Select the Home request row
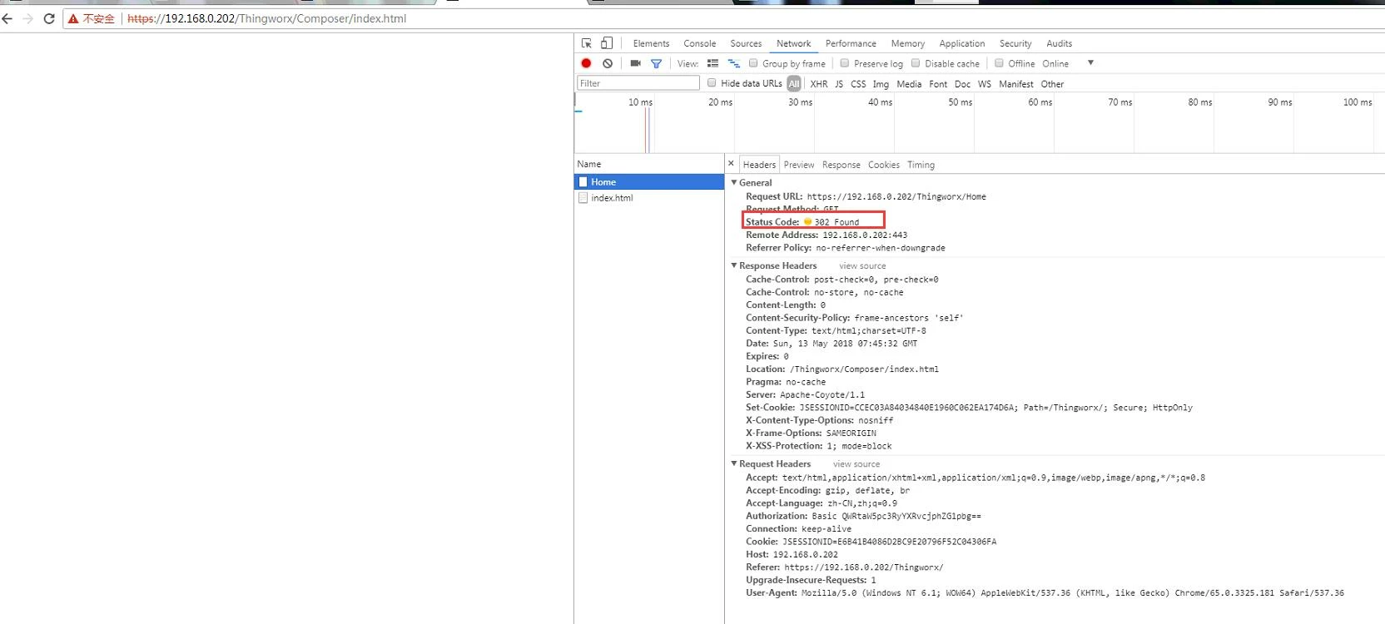This screenshot has width=1385, height=624. pyautogui.click(x=649, y=182)
